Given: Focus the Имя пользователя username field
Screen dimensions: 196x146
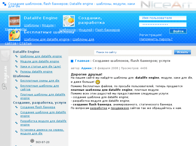Looking at the screenshot, I should pos(163,18).
